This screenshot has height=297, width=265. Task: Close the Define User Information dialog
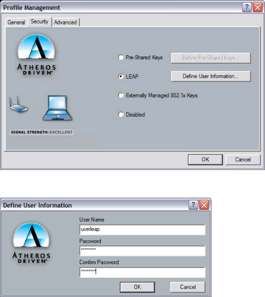tap(204, 205)
